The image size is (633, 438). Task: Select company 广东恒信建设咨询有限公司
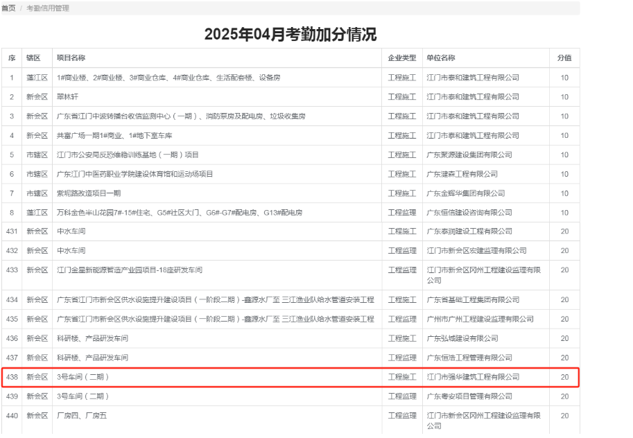469,213
